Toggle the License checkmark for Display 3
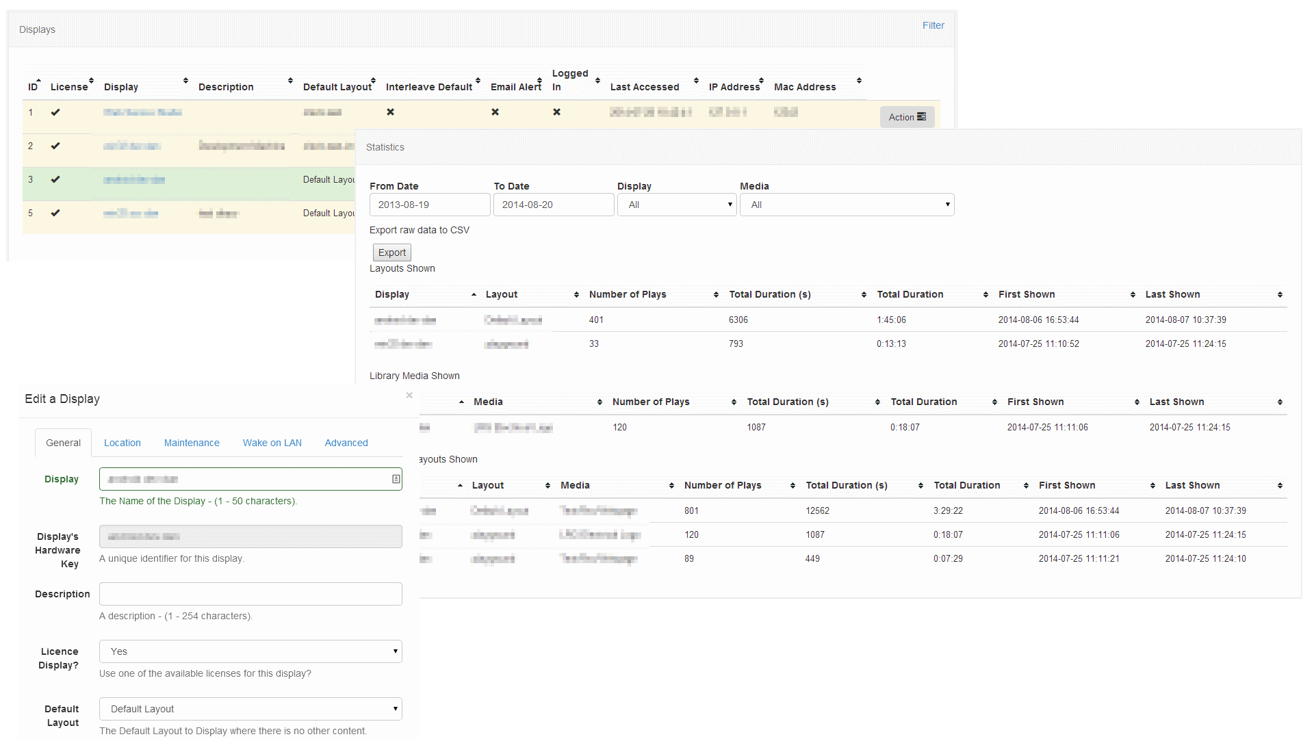The image size is (1314, 739). point(56,179)
